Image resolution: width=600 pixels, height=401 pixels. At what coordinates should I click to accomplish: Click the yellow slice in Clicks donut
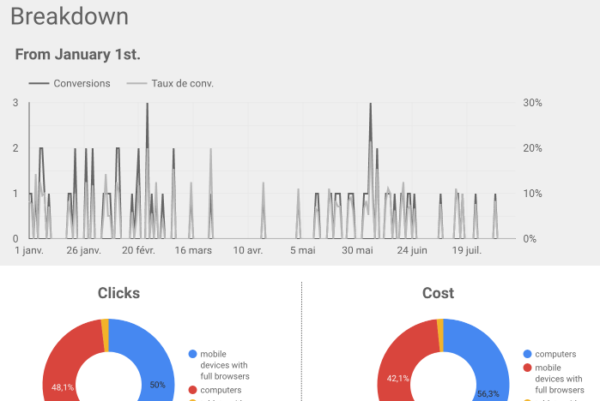(105, 335)
